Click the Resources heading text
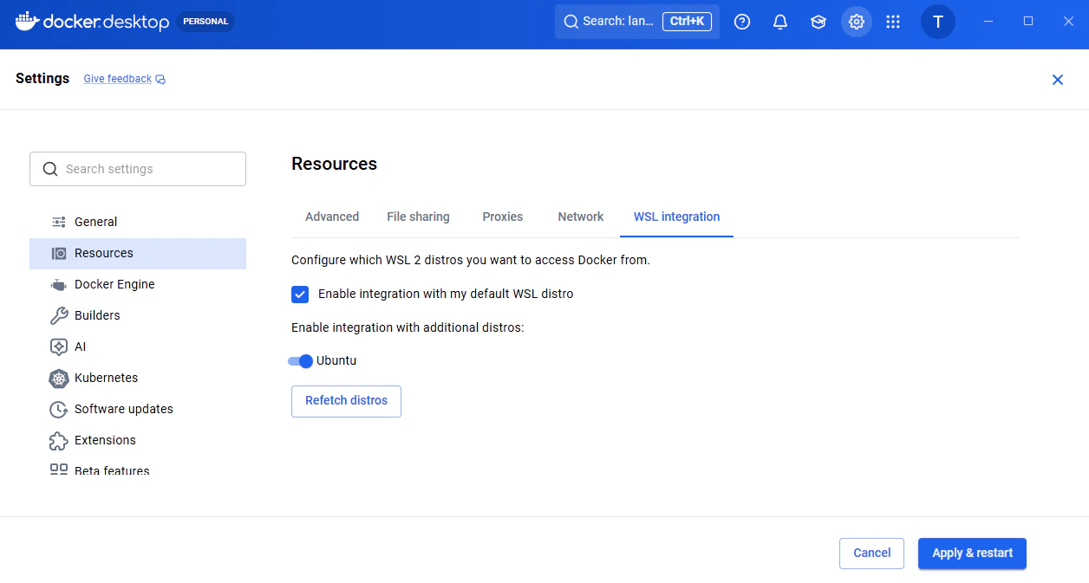 (334, 164)
